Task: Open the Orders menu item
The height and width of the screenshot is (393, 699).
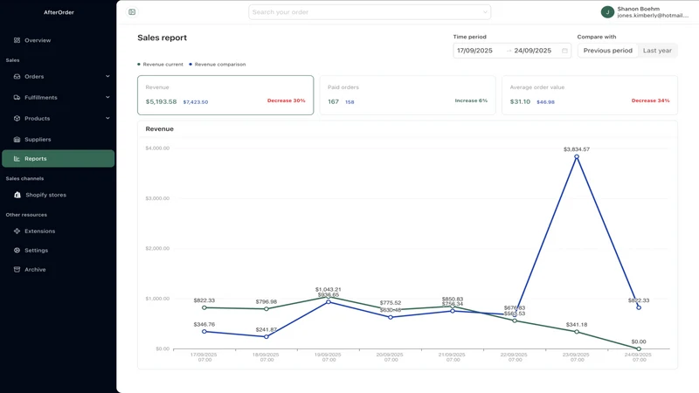Action: 58,77
